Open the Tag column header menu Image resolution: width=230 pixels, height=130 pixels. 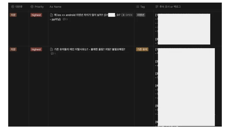(140, 7)
